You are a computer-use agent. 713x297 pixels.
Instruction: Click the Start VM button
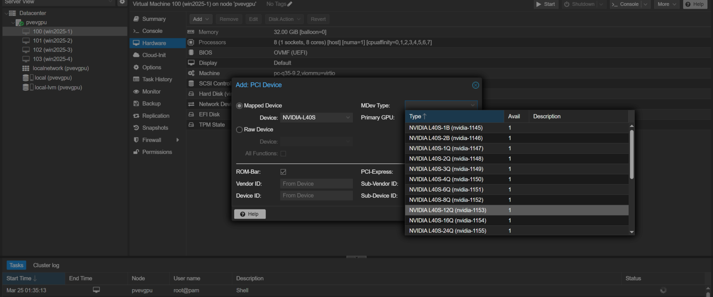[546, 4]
